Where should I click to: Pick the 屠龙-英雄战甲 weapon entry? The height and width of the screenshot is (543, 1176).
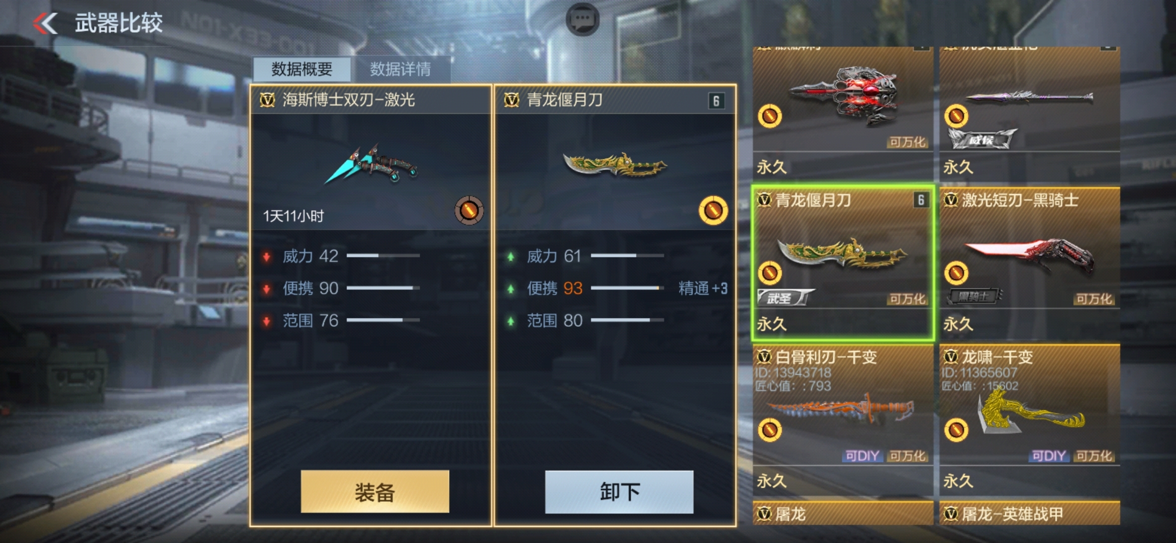pyautogui.click(x=1029, y=513)
